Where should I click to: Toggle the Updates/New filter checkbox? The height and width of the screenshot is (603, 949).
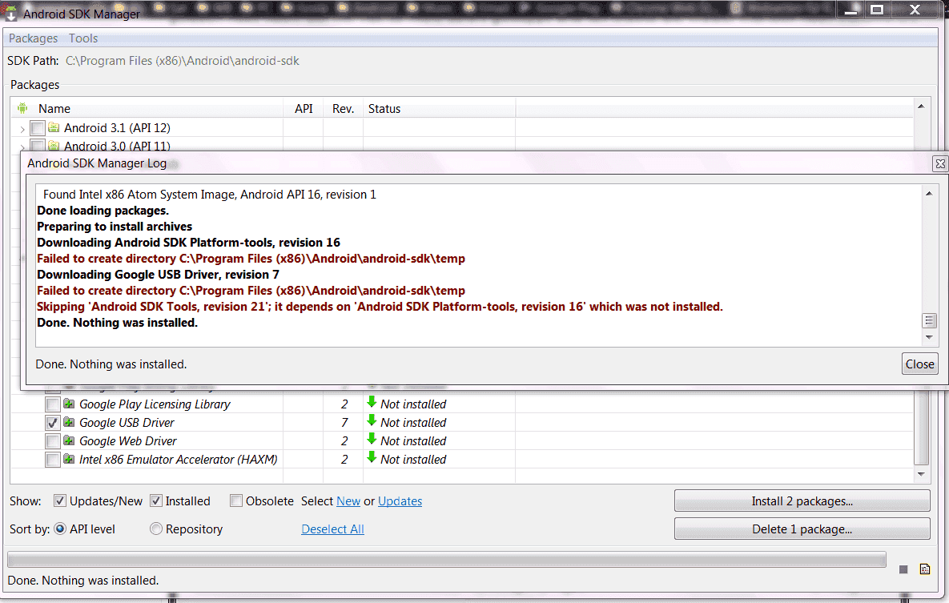pyautogui.click(x=59, y=500)
